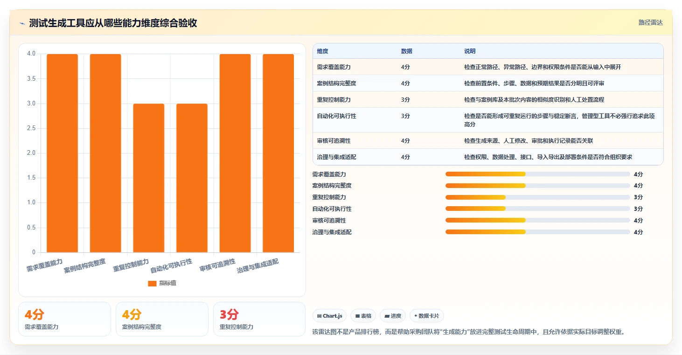Click description starting 检查权限、数据处理
Image resolution: width=682 pixels, height=355 pixels.
pyautogui.click(x=548, y=157)
